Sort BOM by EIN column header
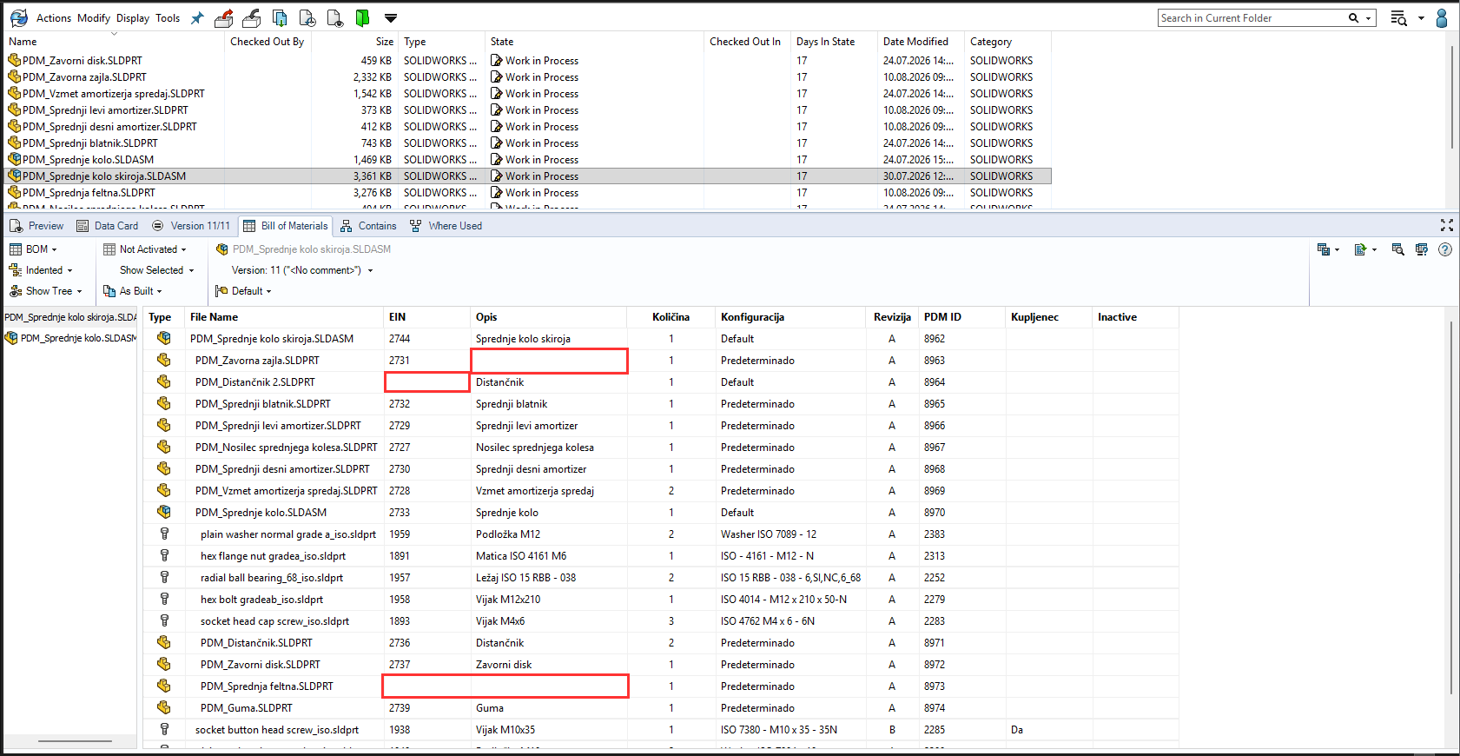Image resolution: width=1460 pixels, height=756 pixels. [x=397, y=317]
